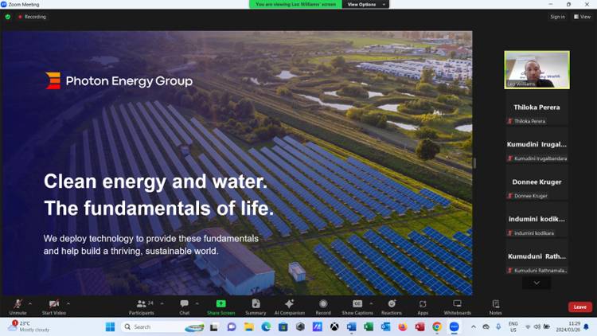Open audio options arrow beside Unmute
Viewport: 597px width, 336px height.
click(x=30, y=303)
